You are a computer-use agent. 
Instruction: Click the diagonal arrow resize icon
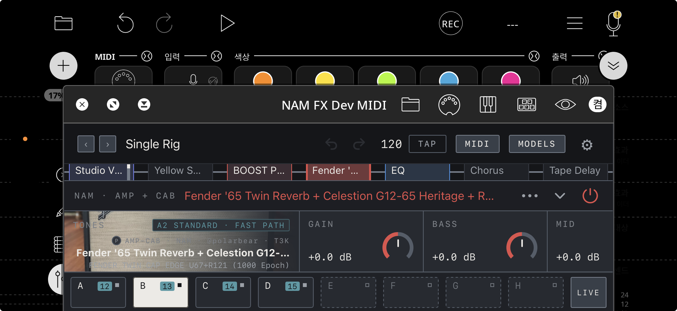[x=113, y=104]
